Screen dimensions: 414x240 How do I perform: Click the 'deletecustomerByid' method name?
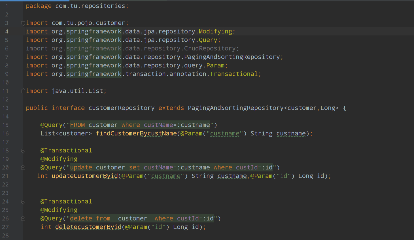point(88,227)
